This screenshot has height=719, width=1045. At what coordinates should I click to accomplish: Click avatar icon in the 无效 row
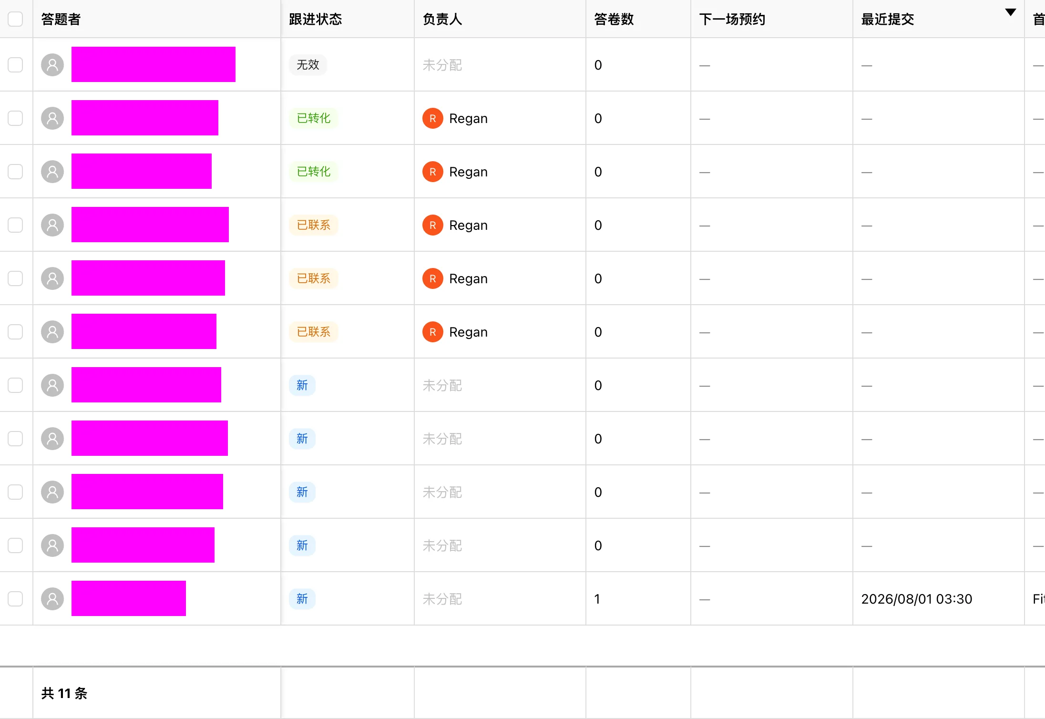tap(52, 65)
